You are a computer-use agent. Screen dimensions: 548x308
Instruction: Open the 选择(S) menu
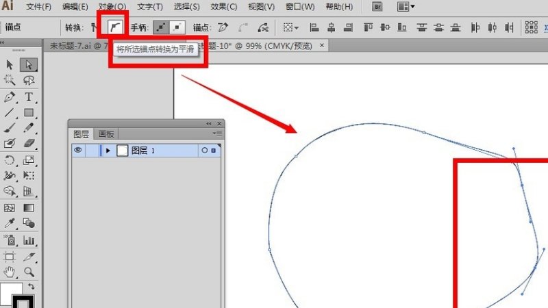[x=186, y=7]
